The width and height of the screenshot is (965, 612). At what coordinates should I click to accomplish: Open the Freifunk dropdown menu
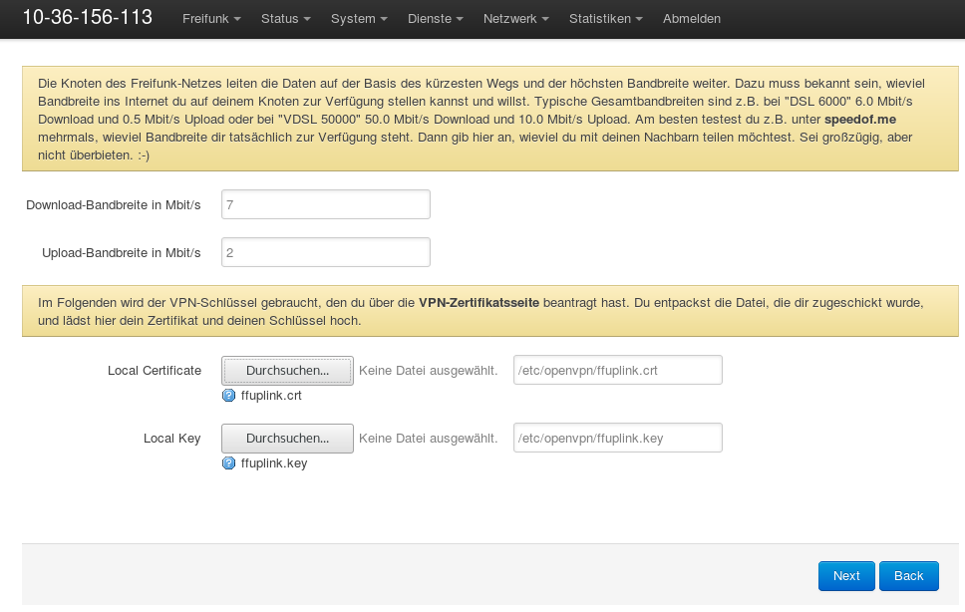click(x=211, y=19)
